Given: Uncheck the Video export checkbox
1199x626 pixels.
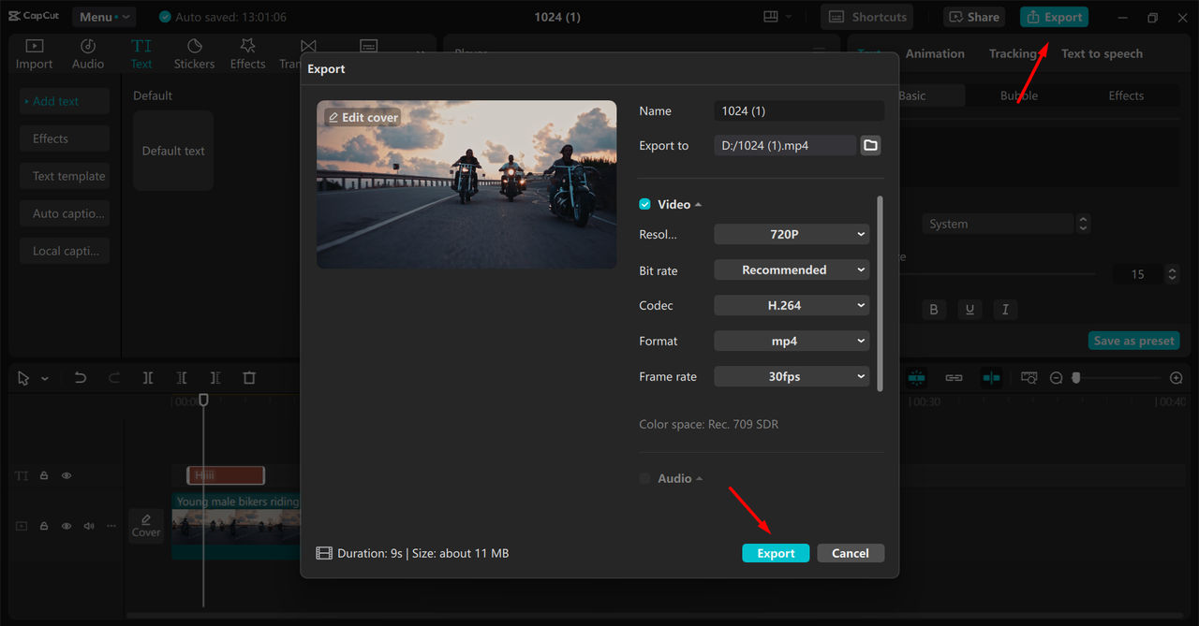Looking at the screenshot, I should (x=644, y=204).
